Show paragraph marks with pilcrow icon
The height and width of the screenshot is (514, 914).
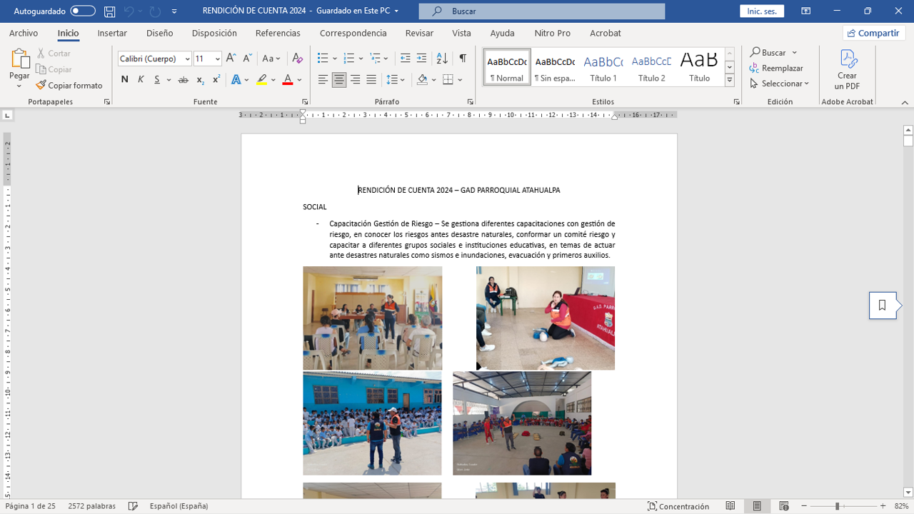(x=463, y=59)
